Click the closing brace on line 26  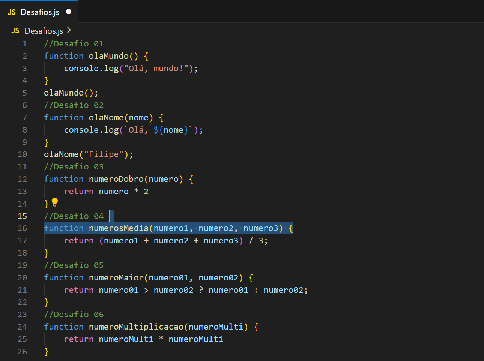47,352
